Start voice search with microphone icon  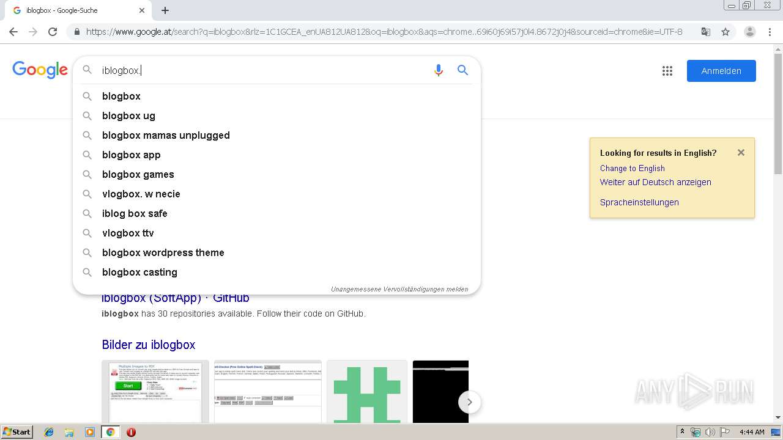438,70
